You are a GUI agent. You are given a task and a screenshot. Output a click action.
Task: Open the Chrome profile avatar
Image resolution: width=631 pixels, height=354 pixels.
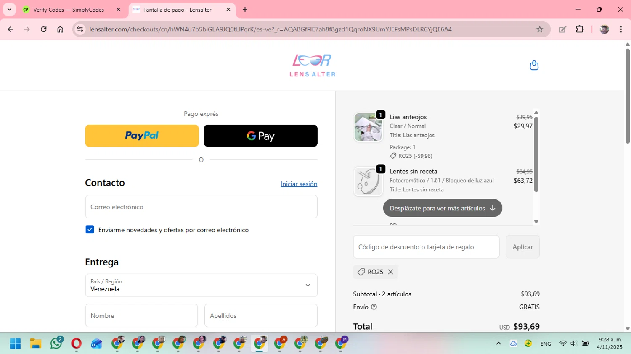click(x=604, y=29)
